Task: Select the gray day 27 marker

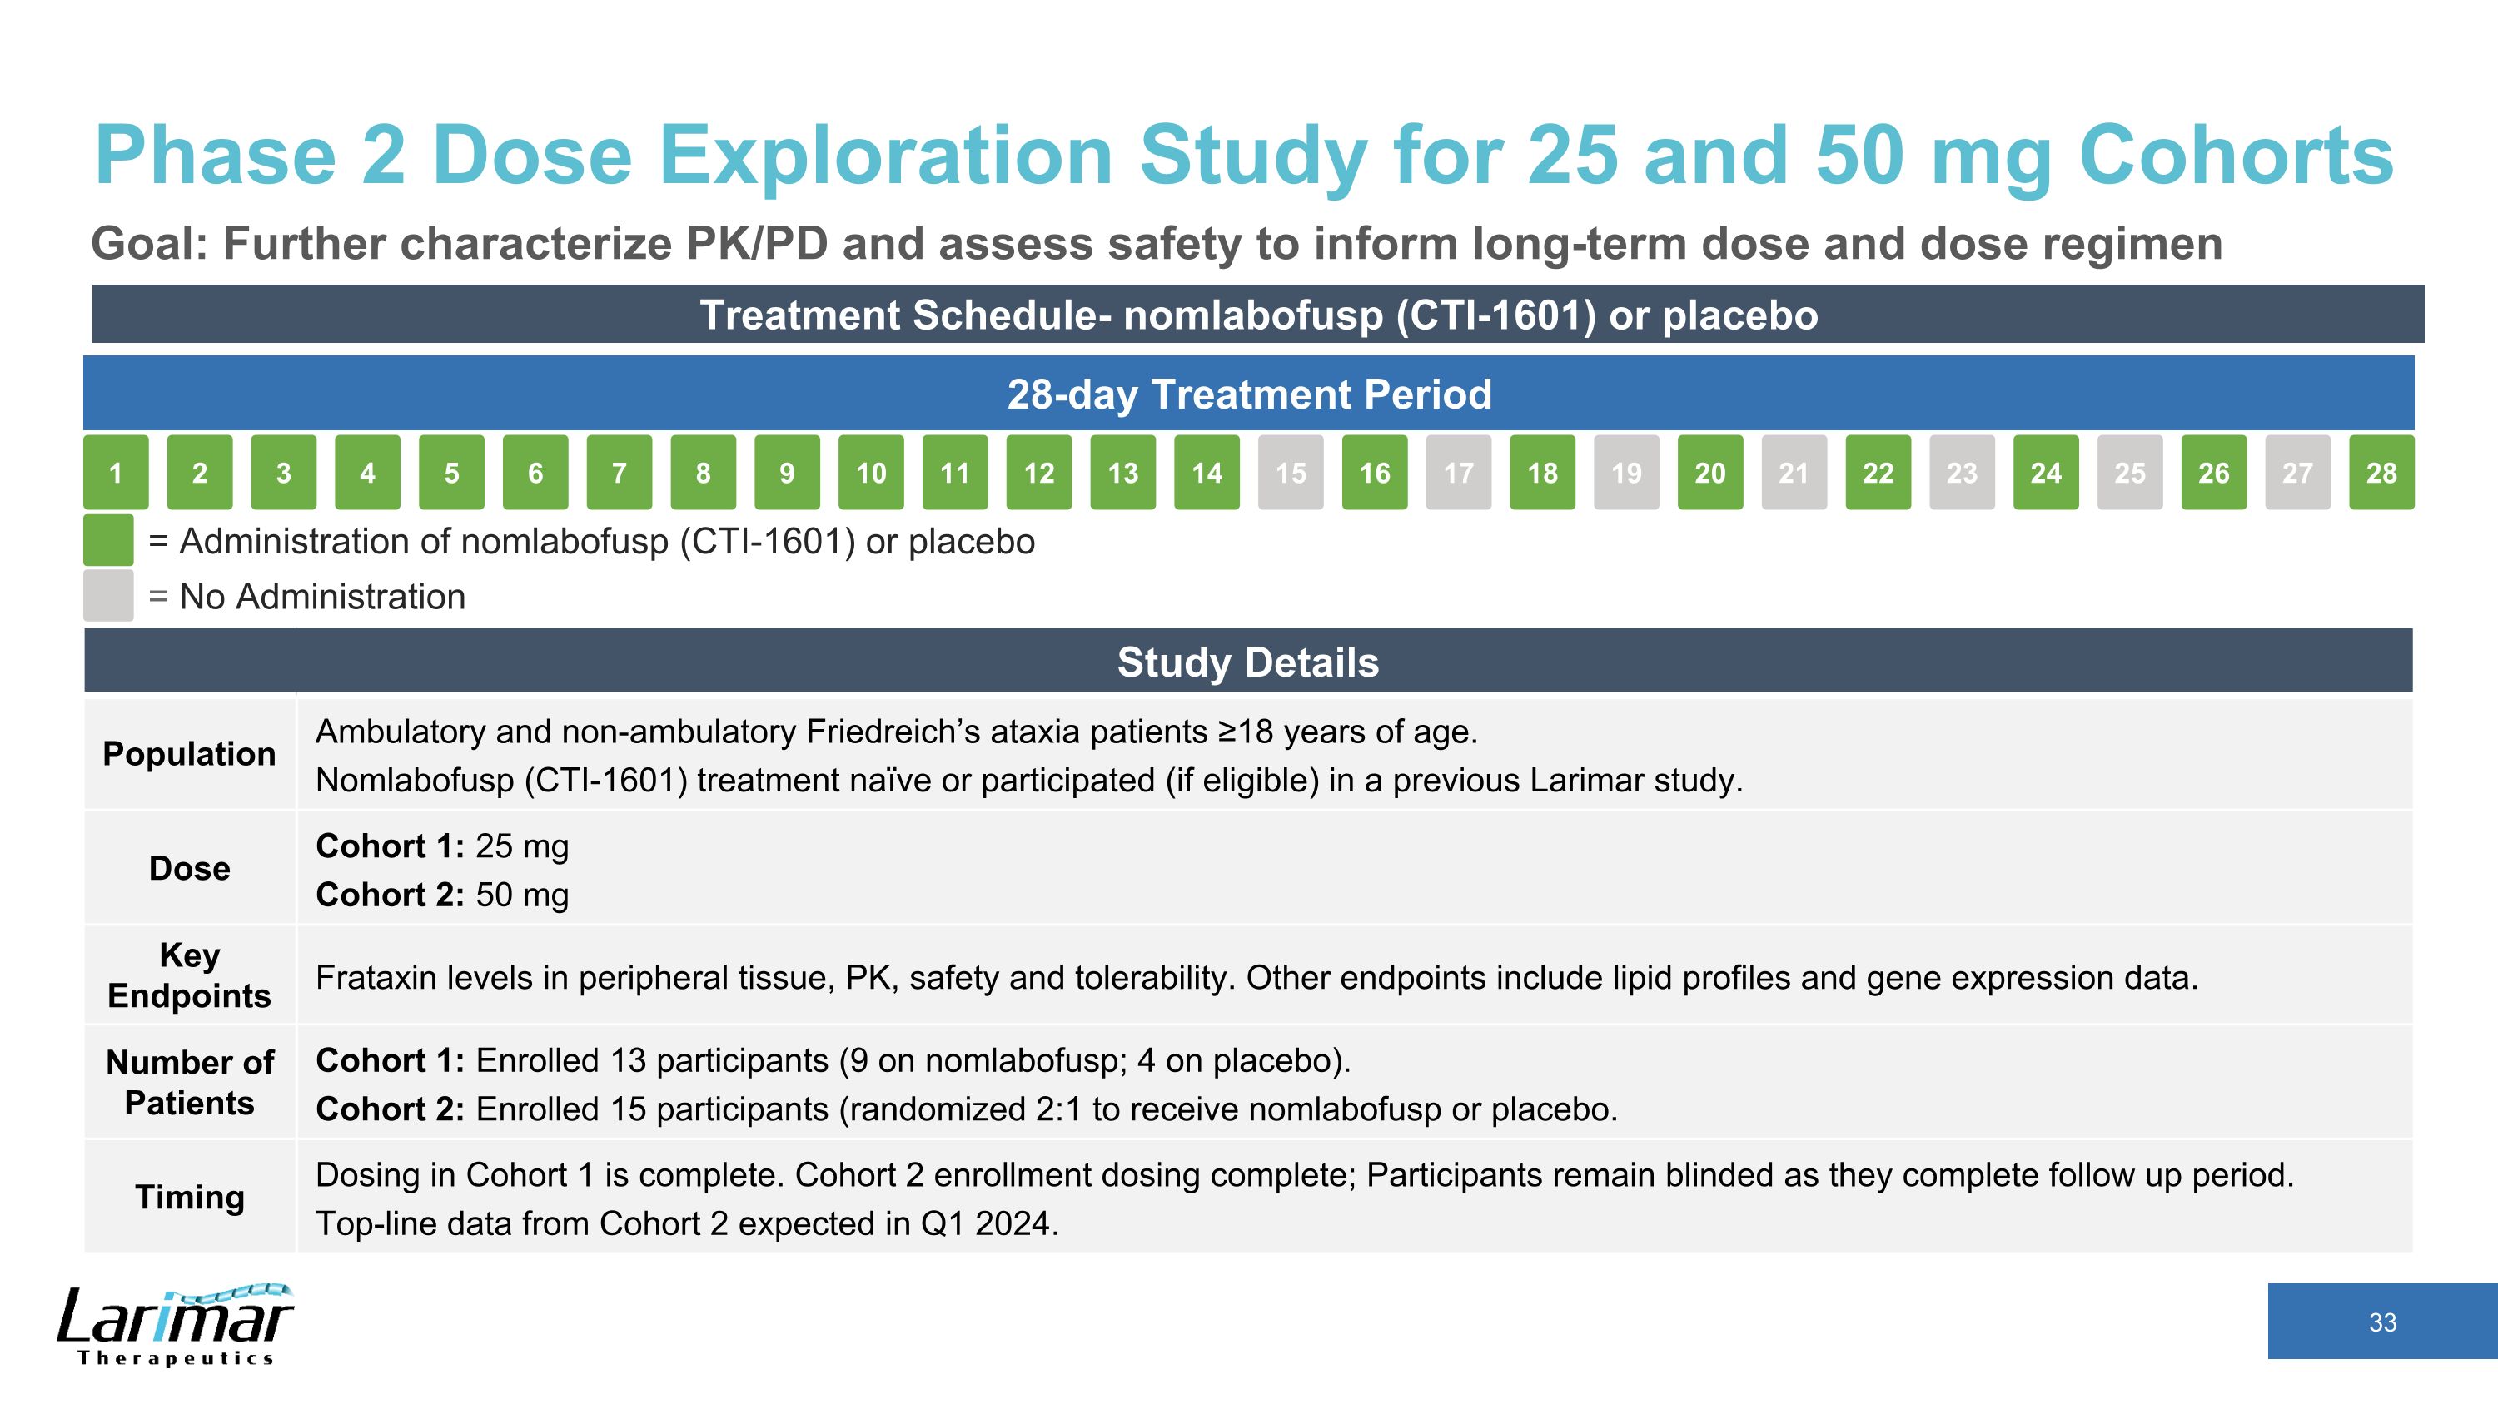Action: 2297,472
